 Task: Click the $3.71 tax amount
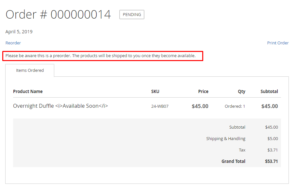tap(272, 150)
